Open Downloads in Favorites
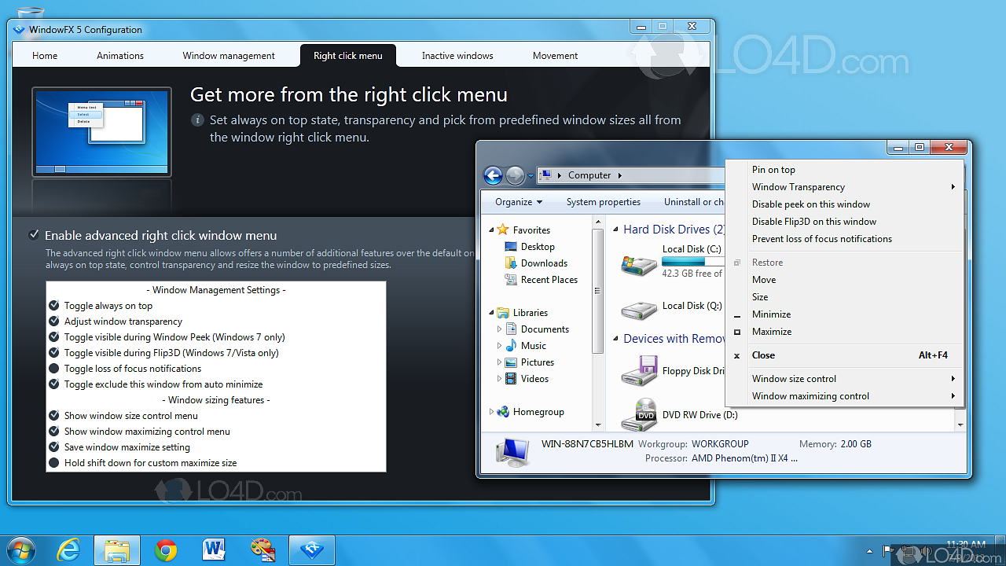The image size is (1006, 566). 543,263
